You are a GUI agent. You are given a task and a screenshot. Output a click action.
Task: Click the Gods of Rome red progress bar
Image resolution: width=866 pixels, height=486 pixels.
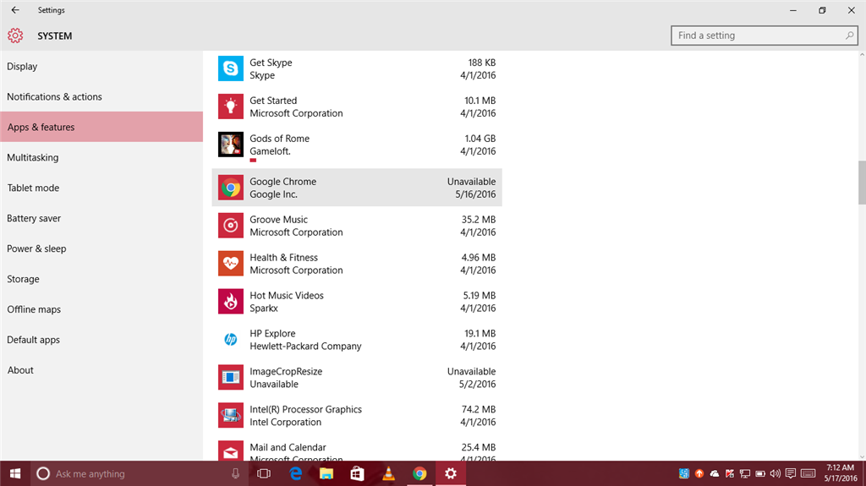tap(253, 160)
